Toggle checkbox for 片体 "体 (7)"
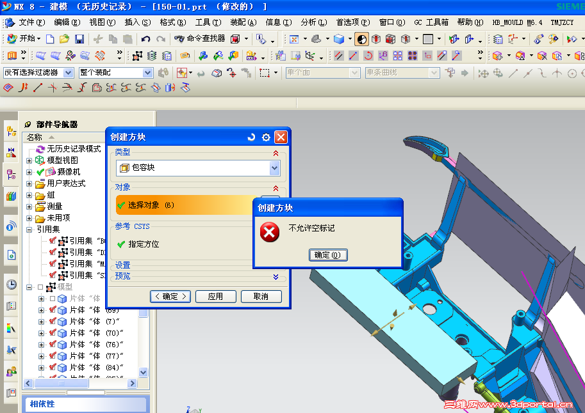Screen dimensions: 585x413 coord(53,321)
